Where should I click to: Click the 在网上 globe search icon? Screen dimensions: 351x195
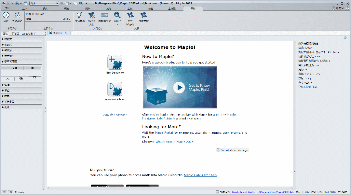point(117,15)
